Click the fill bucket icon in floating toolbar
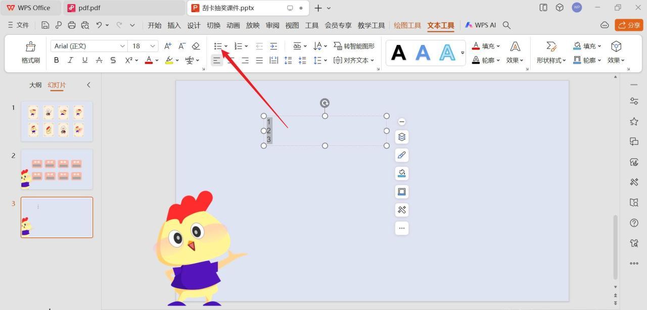 tap(402, 173)
